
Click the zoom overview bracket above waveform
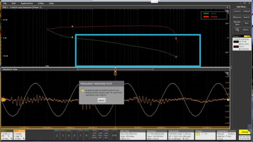point(115,69)
